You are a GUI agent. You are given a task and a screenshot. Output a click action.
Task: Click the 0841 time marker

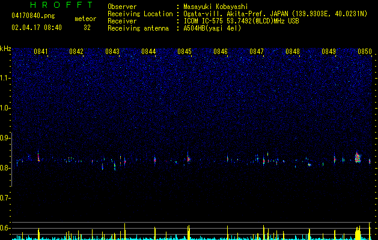41,52
